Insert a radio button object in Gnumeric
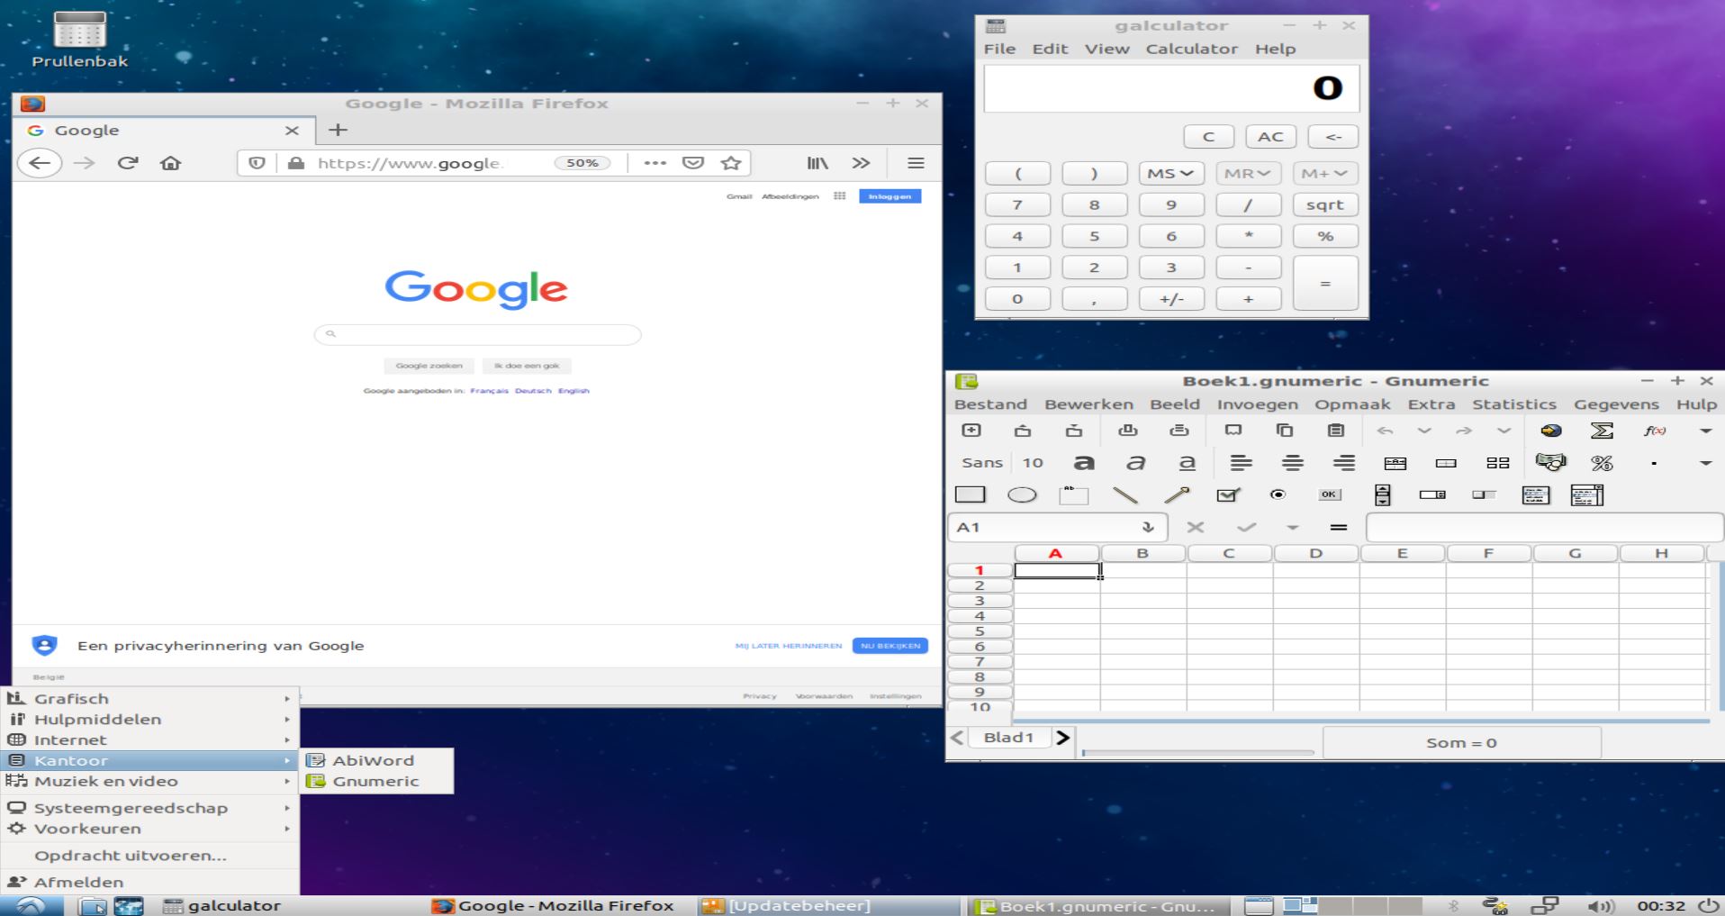Screen dimensions: 1725x916 click(x=1278, y=494)
